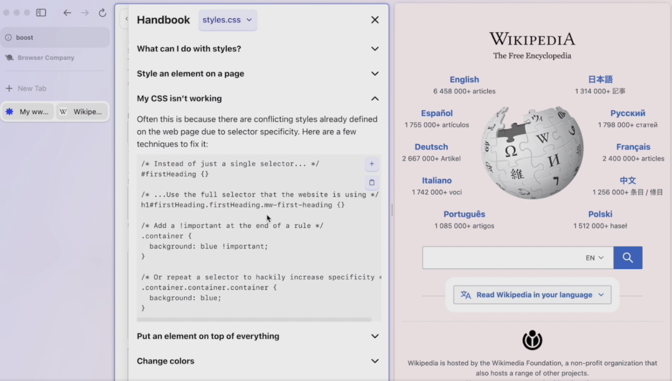Image resolution: width=672 pixels, height=381 pixels.
Task: Expand the 'Change colors' section
Action: click(258, 361)
